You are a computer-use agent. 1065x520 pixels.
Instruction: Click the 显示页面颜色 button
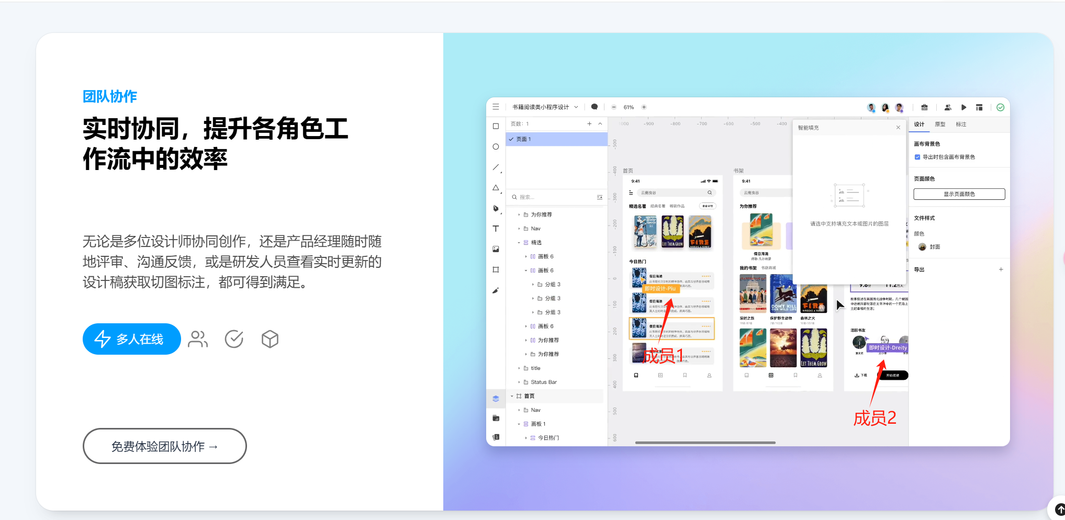959,194
